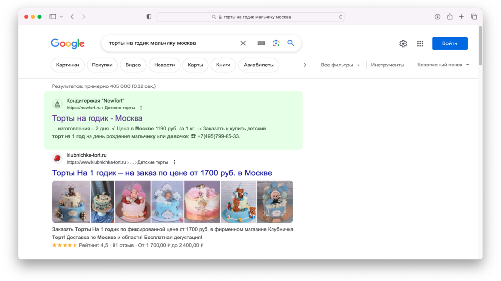
Task: Click the privacy shield icon
Action: tap(149, 17)
